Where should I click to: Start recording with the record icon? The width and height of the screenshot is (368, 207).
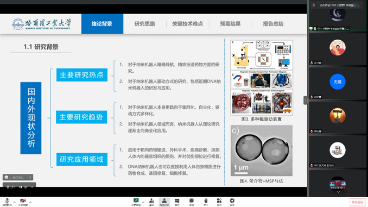click(192, 202)
